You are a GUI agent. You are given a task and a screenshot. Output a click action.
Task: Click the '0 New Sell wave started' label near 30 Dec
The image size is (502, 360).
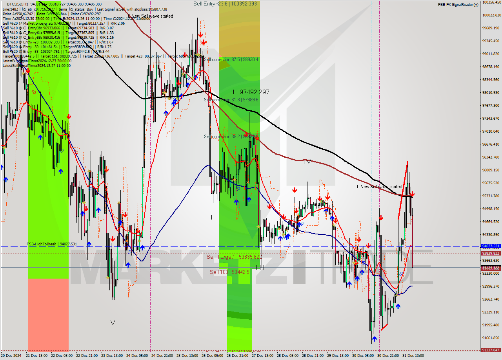379,187
